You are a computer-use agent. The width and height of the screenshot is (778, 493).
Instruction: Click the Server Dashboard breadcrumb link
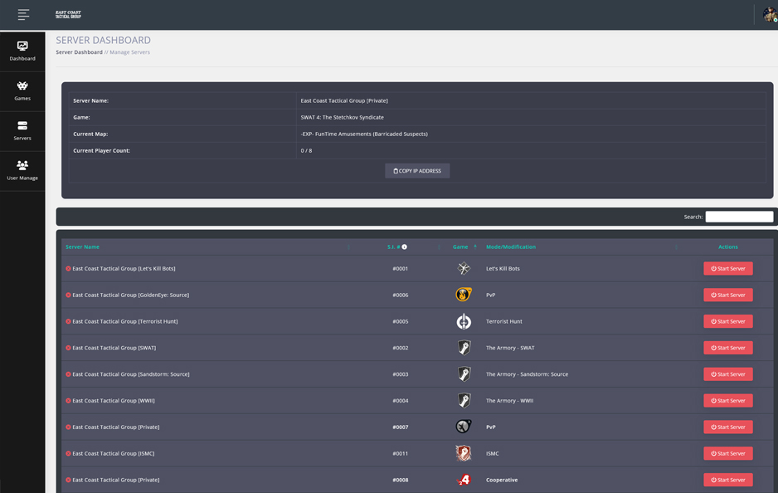point(79,52)
